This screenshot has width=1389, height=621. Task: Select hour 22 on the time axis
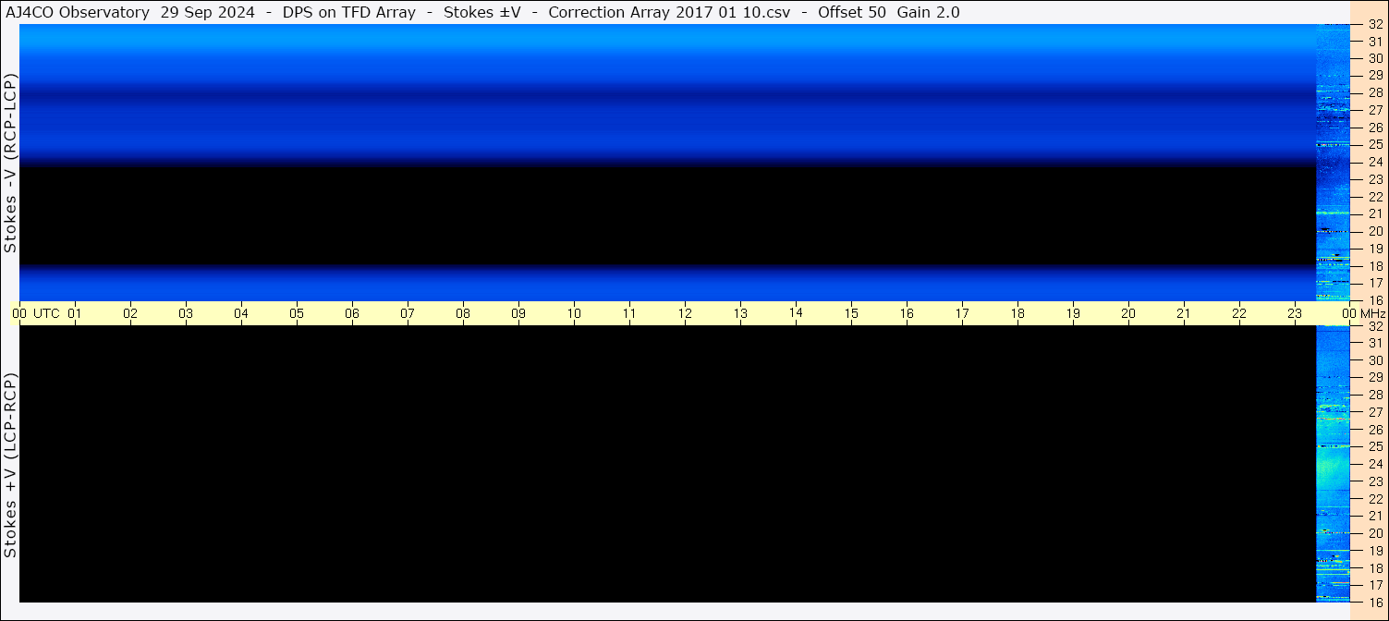1239,313
